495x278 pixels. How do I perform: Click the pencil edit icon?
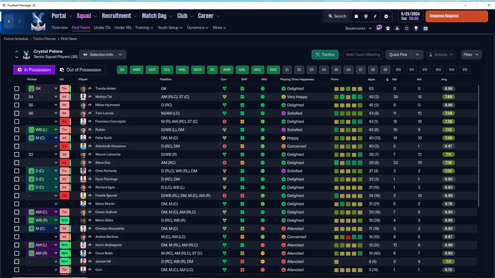[375, 16]
